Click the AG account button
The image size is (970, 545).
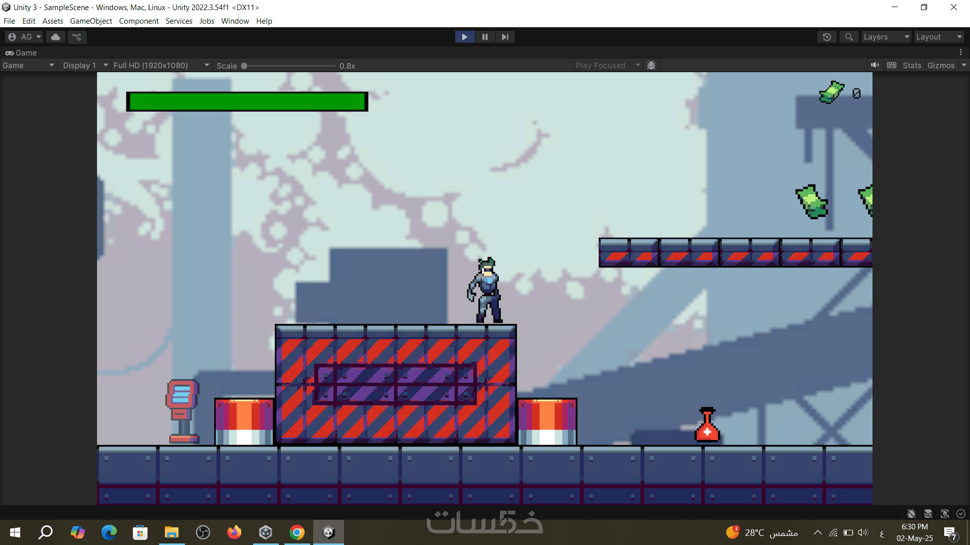[24, 37]
